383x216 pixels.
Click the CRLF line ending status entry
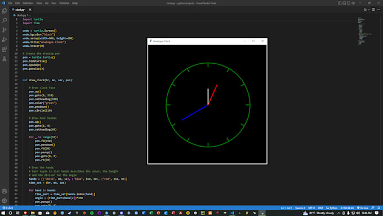[320, 208]
